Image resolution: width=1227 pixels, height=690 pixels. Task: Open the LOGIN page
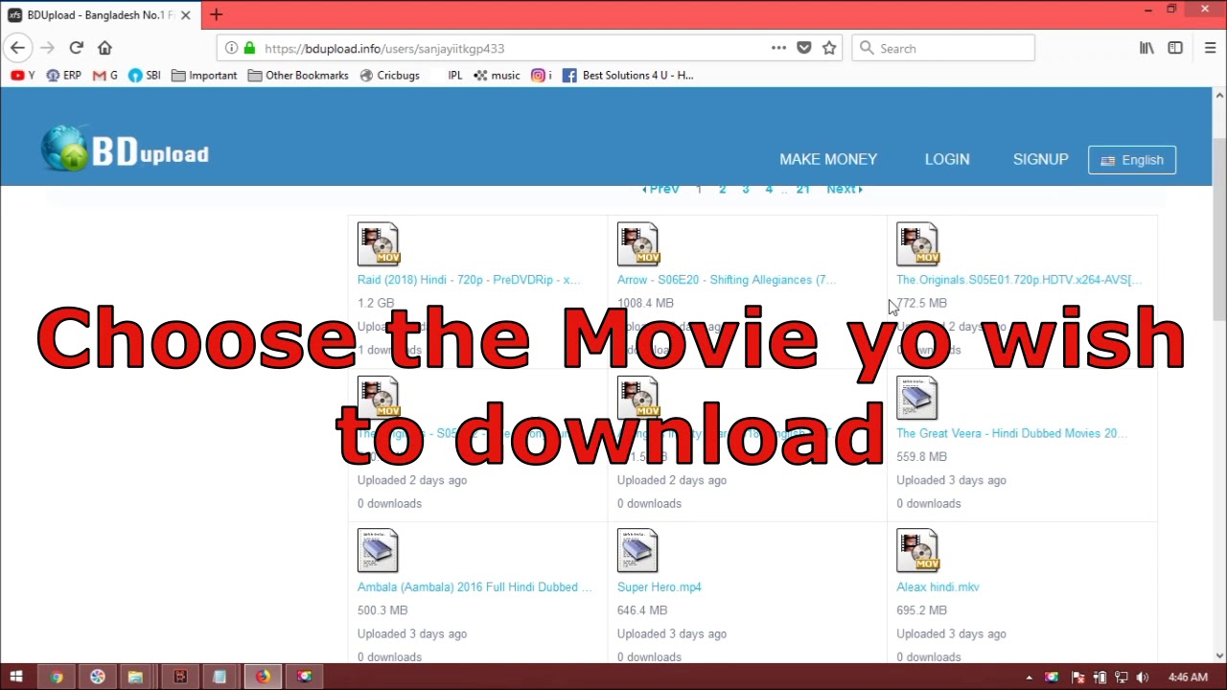(x=947, y=159)
